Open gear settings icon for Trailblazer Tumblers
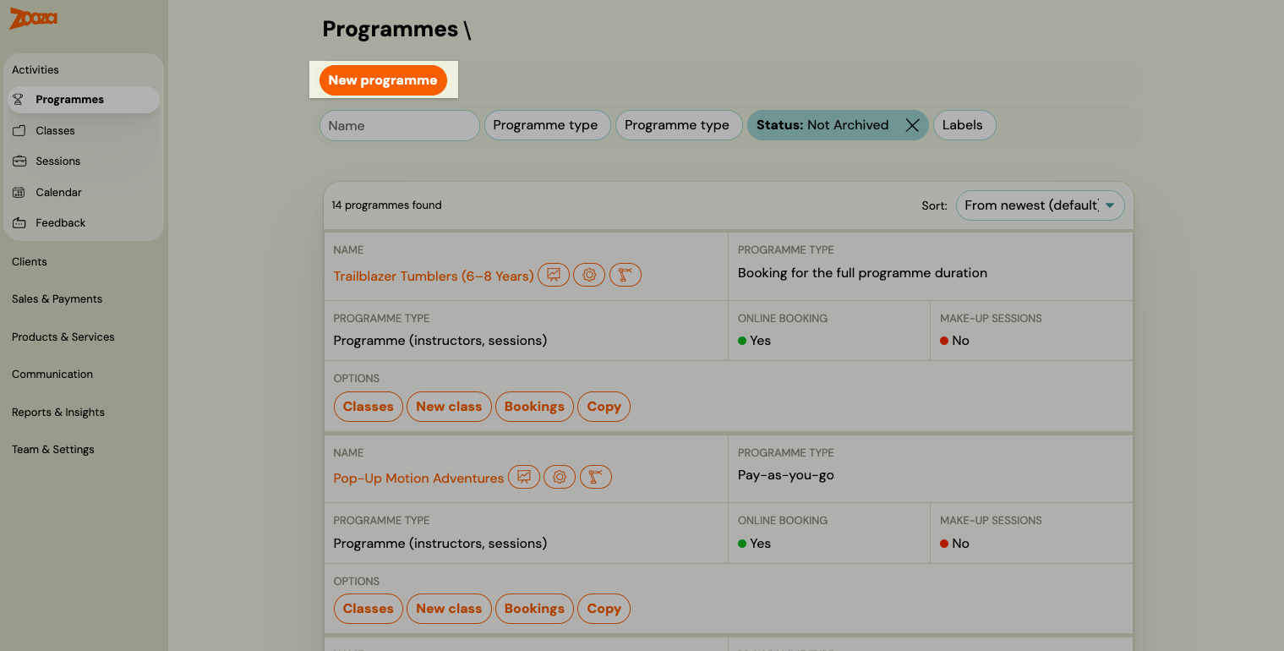Image resolution: width=1284 pixels, height=651 pixels. click(x=589, y=275)
